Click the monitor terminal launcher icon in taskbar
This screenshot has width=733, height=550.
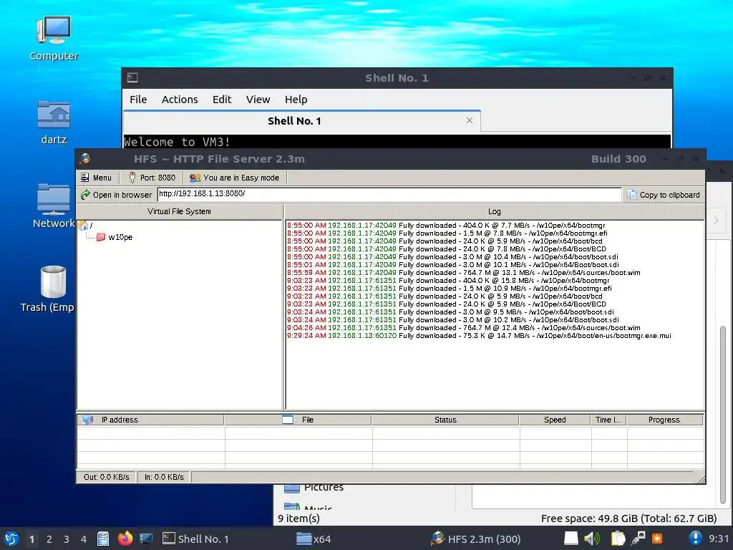[146, 539]
